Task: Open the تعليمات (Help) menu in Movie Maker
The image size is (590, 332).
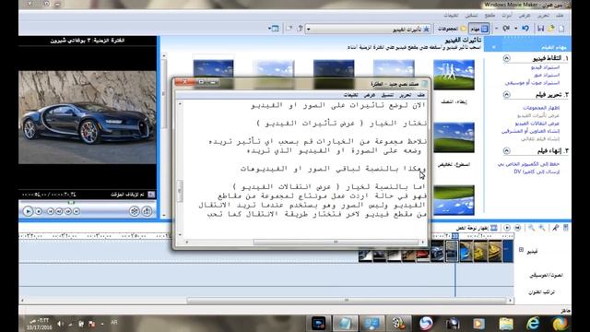Action: [x=451, y=16]
